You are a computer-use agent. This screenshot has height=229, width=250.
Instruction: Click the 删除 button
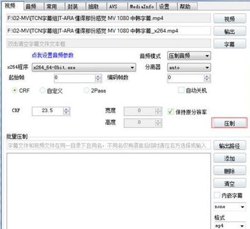pyautogui.click(x=230, y=171)
